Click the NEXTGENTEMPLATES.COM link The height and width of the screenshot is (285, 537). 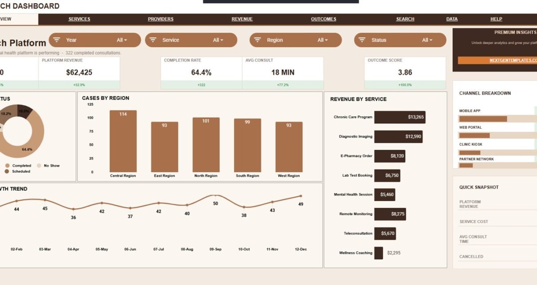(513, 60)
